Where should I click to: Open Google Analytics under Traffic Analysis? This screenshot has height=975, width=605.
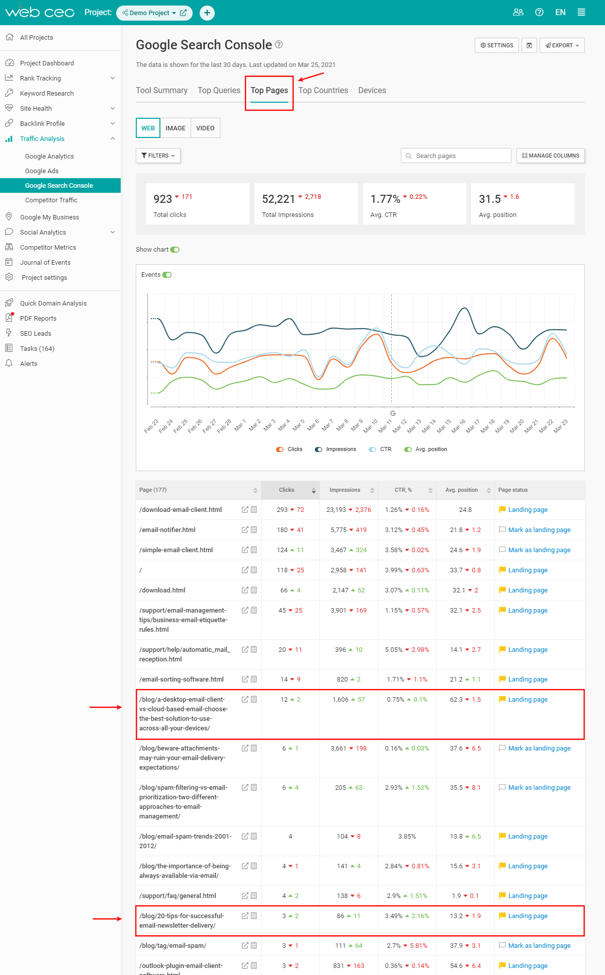coord(49,156)
